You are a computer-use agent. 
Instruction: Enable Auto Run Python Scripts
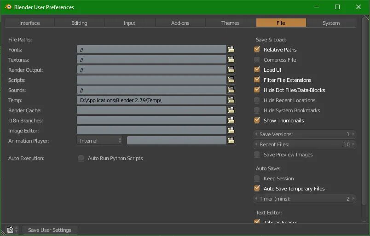coord(81,158)
